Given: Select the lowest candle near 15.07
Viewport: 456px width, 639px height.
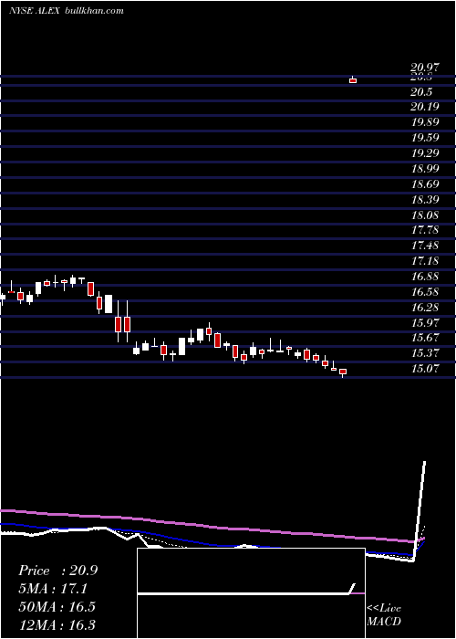Looking at the screenshot, I should pyautogui.click(x=343, y=372).
